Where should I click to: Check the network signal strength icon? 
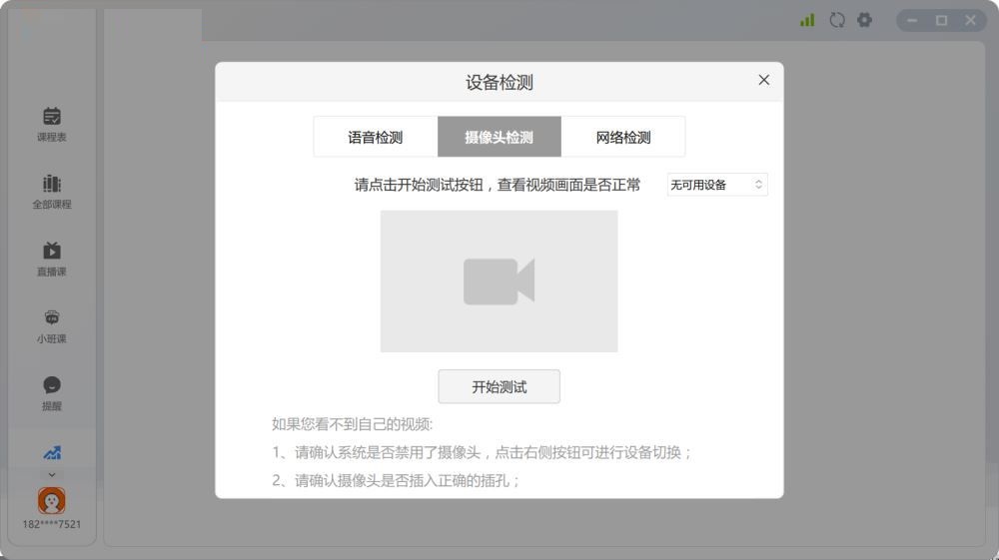[x=807, y=20]
